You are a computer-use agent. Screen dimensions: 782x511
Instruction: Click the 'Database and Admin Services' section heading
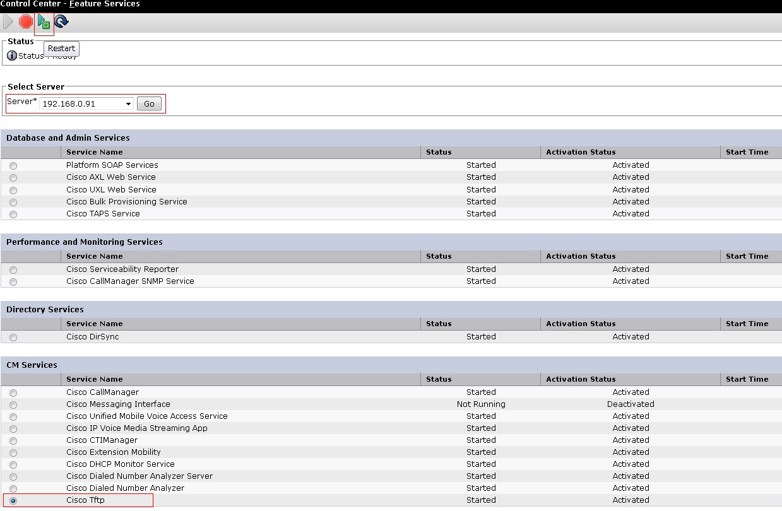[x=68, y=138]
